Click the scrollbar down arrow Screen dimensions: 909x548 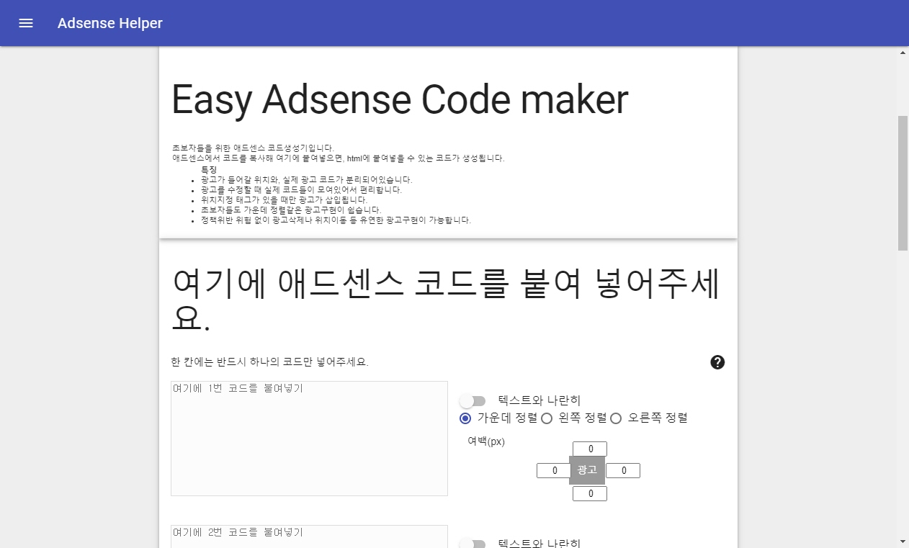point(903,542)
